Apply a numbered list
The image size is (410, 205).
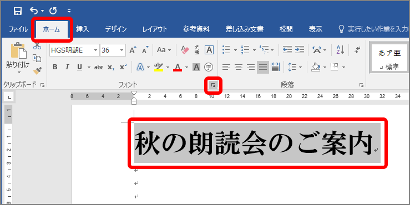pos(245,50)
